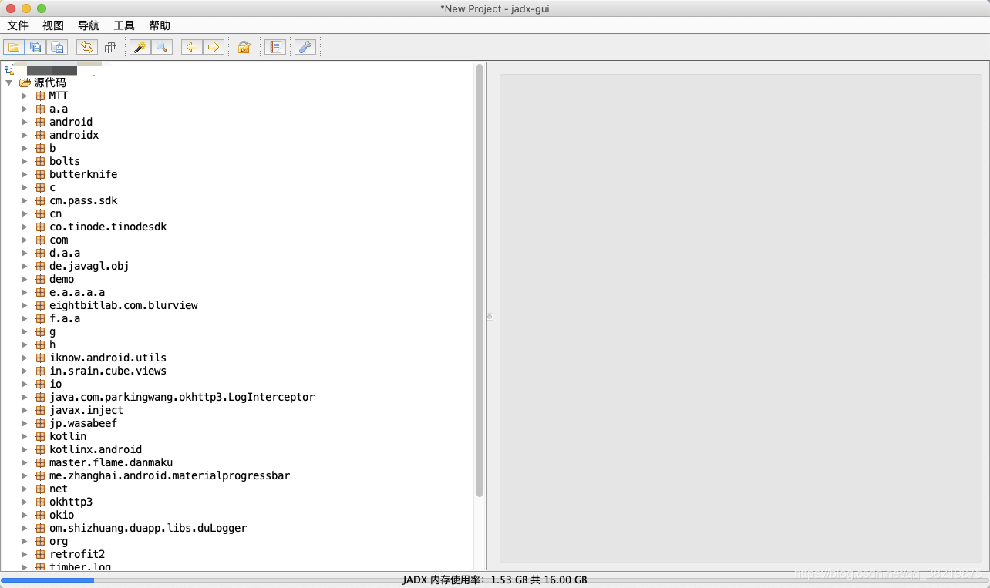990x588 pixels.
Task: Click the JADX memory usage progress bar
Action: coord(495,580)
